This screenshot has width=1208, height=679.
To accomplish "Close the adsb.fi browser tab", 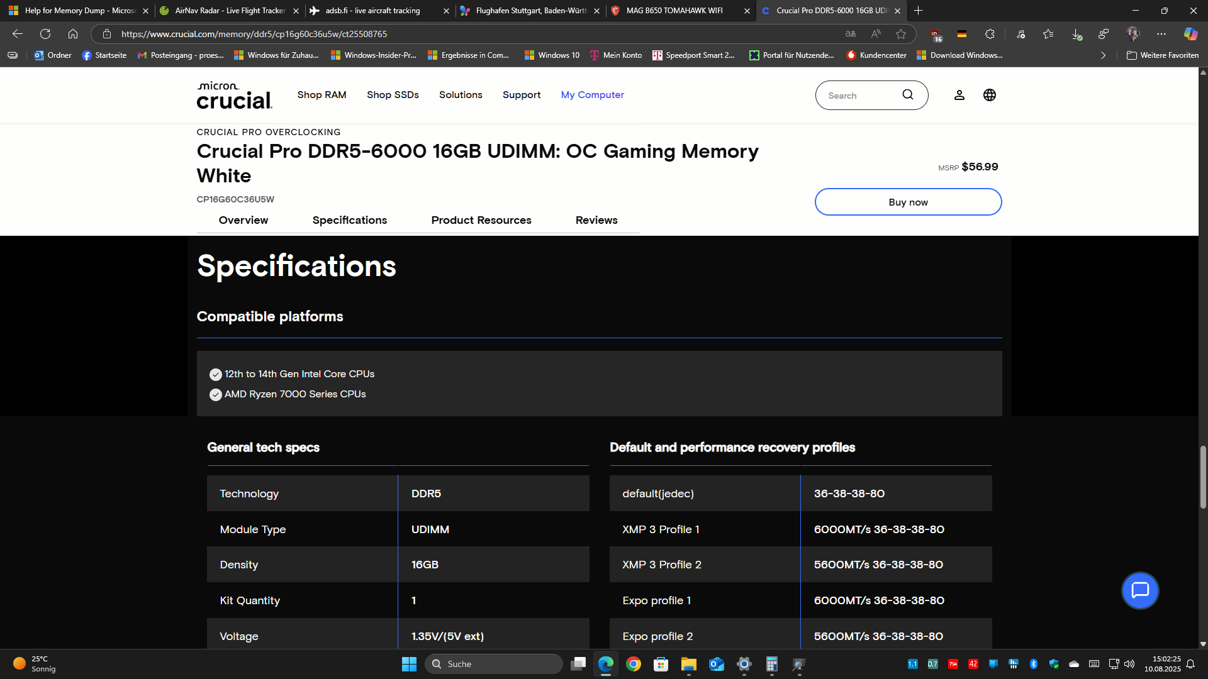I will 446,11.
